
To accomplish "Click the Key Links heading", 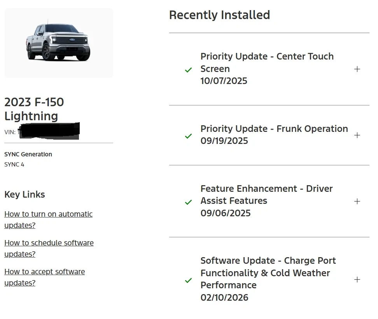I will 24,195.
